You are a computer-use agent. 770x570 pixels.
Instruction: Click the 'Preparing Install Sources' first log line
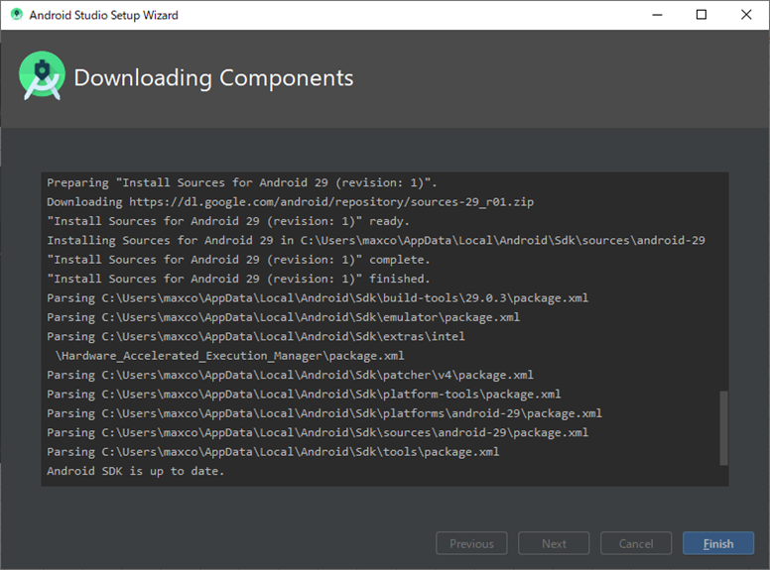point(241,183)
